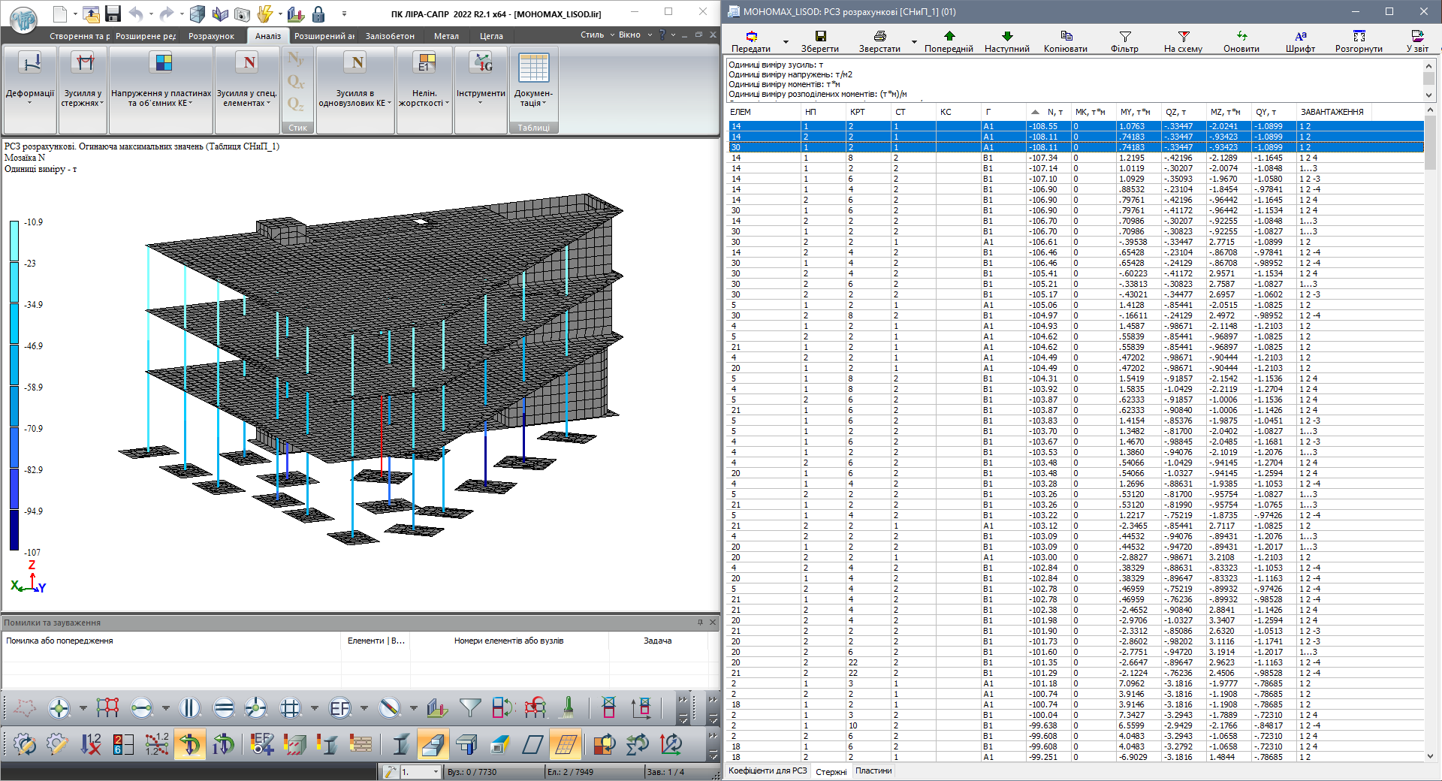Click the camera snapshot icon in top toolbar
This screenshot has height=781, width=1442.
242,14
